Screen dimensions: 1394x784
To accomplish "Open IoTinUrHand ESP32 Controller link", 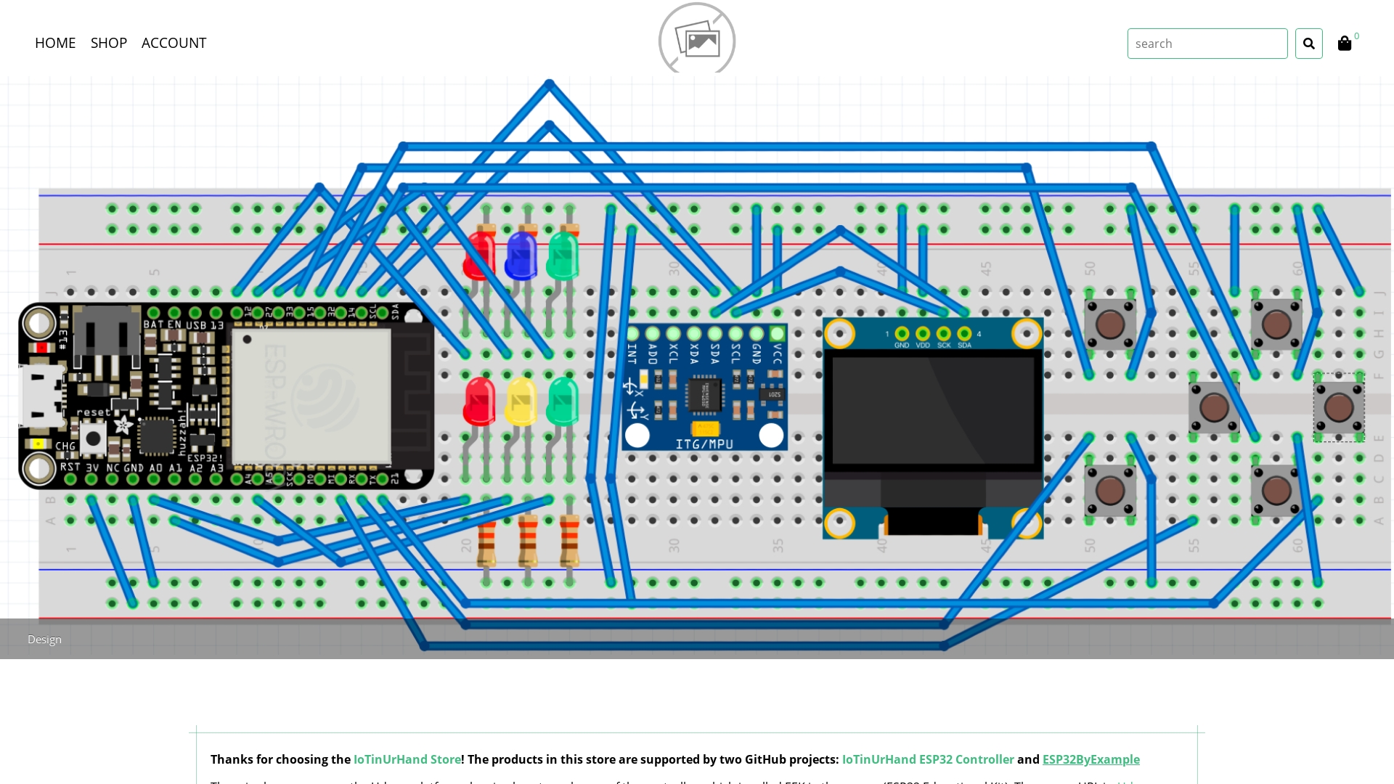I will click(x=928, y=759).
